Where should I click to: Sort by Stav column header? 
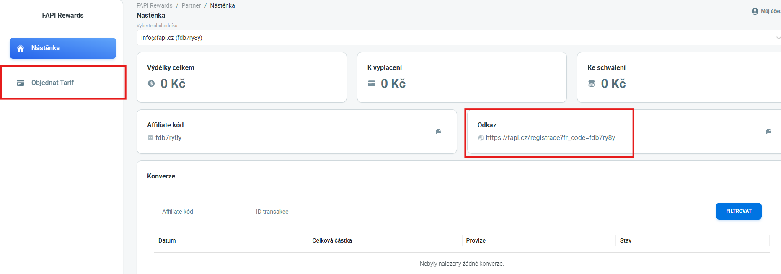[x=626, y=240]
